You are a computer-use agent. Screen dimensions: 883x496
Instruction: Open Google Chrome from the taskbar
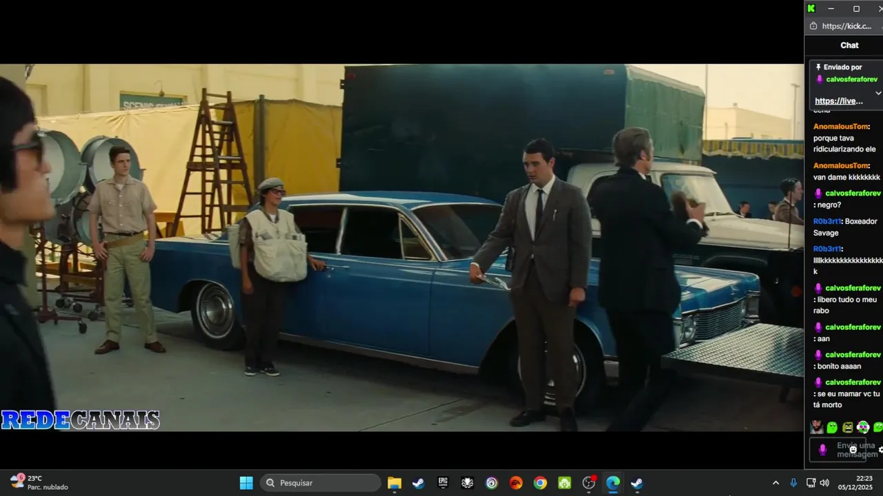point(540,483)
